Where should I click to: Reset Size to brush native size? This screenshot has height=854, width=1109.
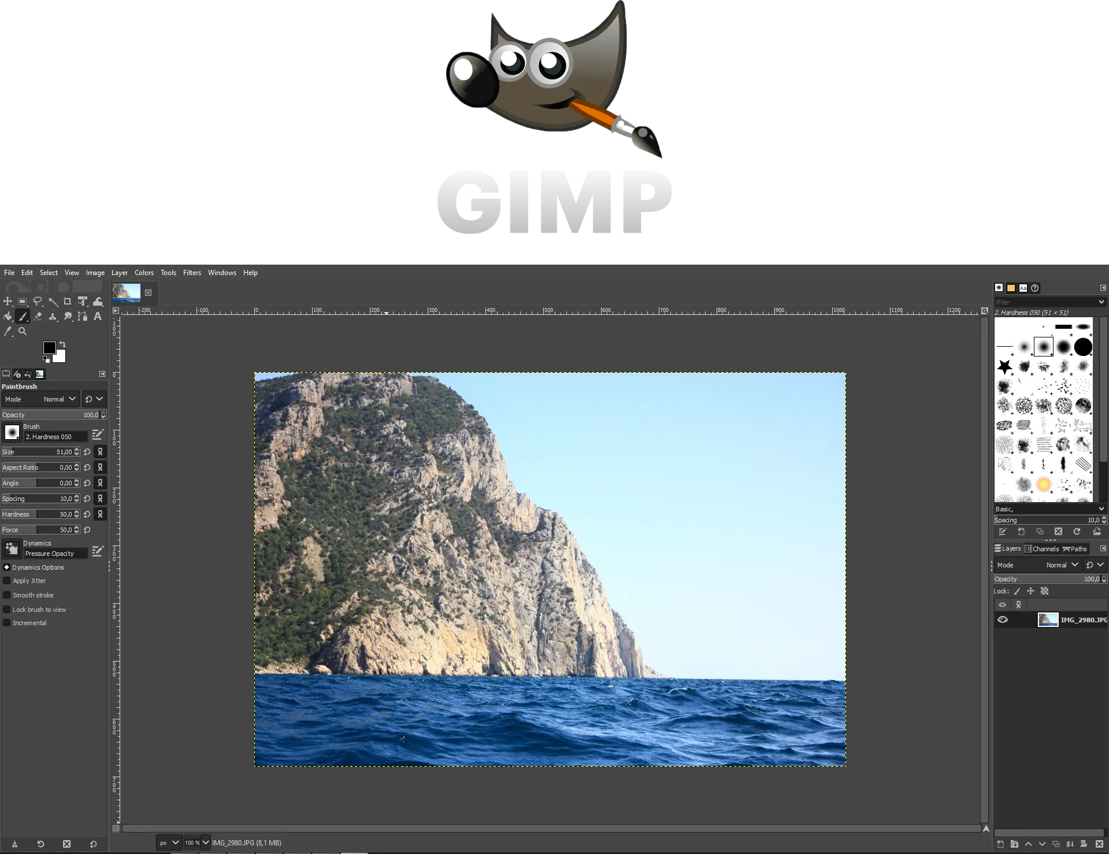pyautogui.click(x=87, y=452)
